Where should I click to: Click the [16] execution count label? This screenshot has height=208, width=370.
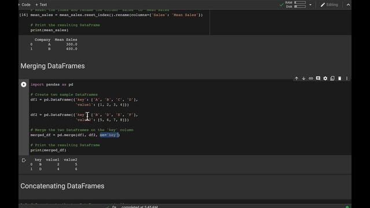click(x=24, y=15)
